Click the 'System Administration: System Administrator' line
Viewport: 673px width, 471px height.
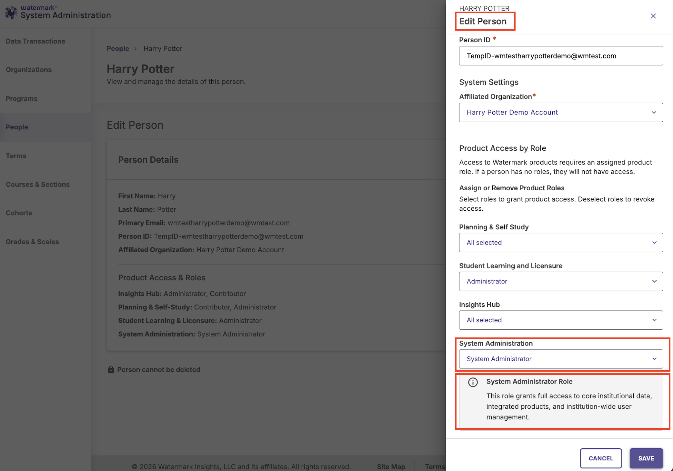pyautogui.click(x=192, y=334)
